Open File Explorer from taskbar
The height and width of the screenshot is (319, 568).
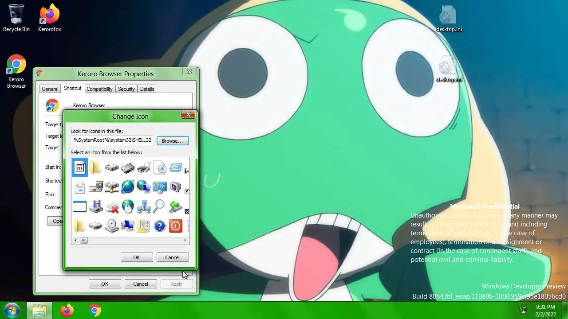point(39,311)
